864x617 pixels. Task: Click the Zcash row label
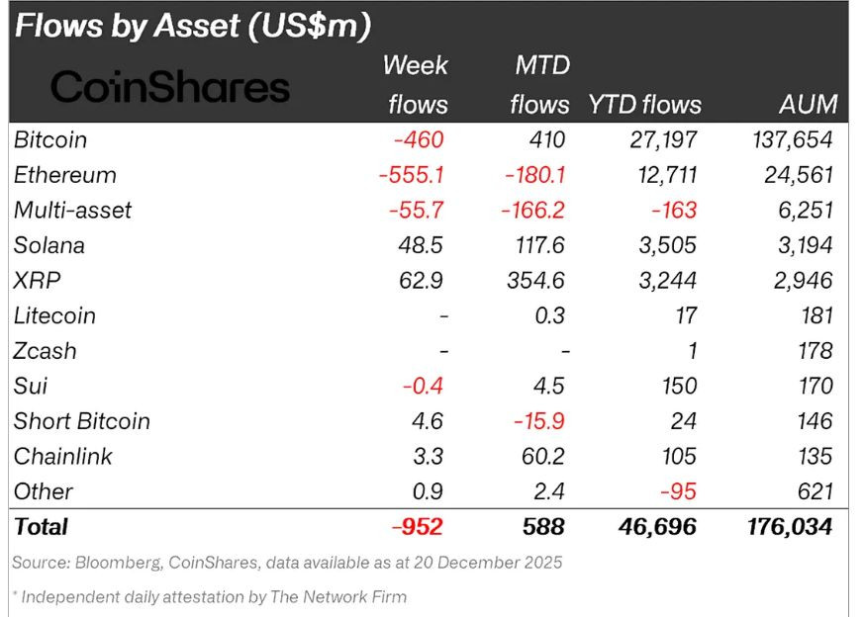45,351
